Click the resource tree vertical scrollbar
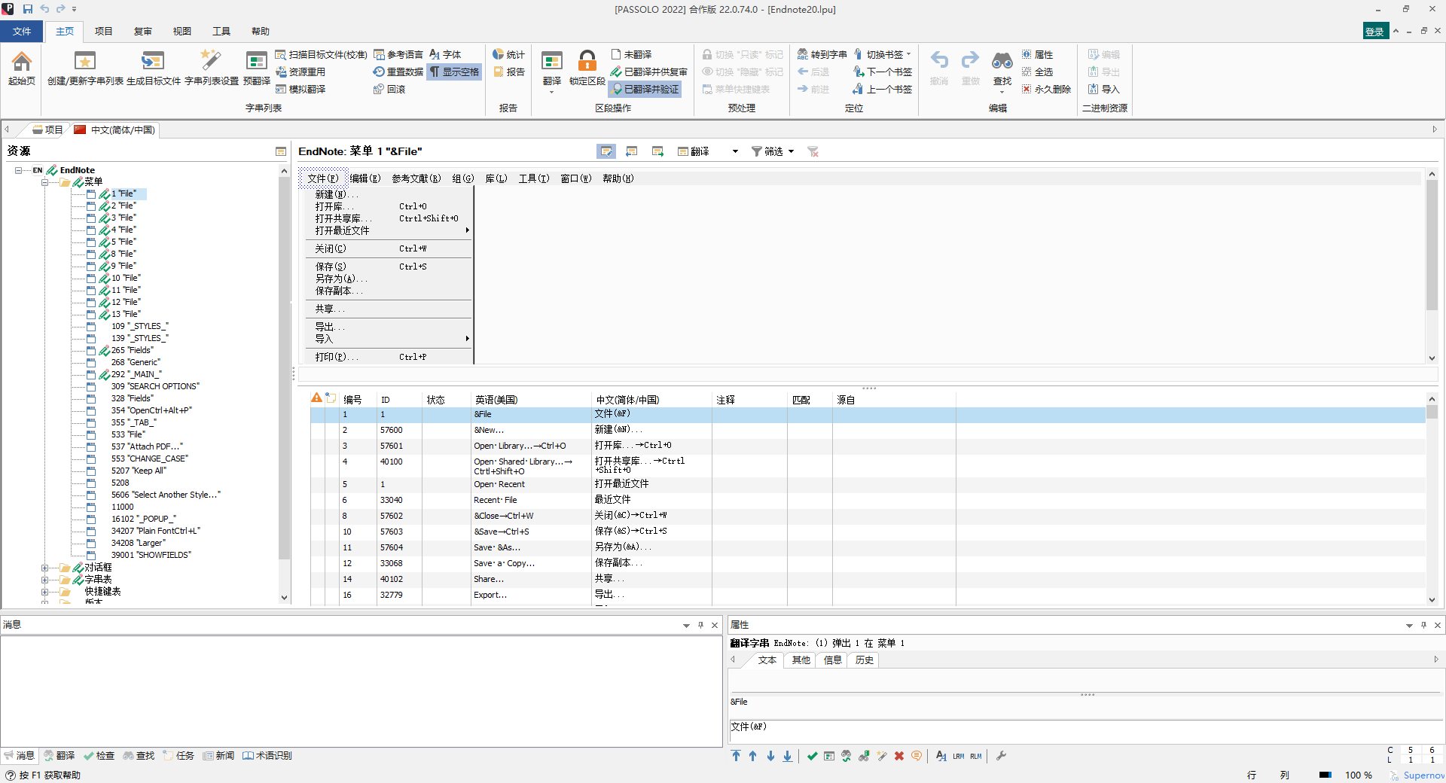This screenshot has width=1446, height=783. tap(284, 384)
